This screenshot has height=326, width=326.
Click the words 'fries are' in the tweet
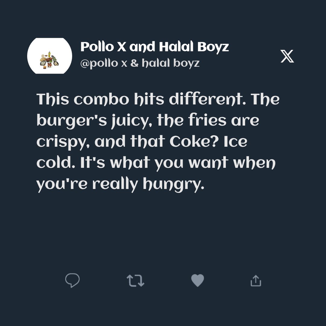pyautogui.click(x=224, y=120)
